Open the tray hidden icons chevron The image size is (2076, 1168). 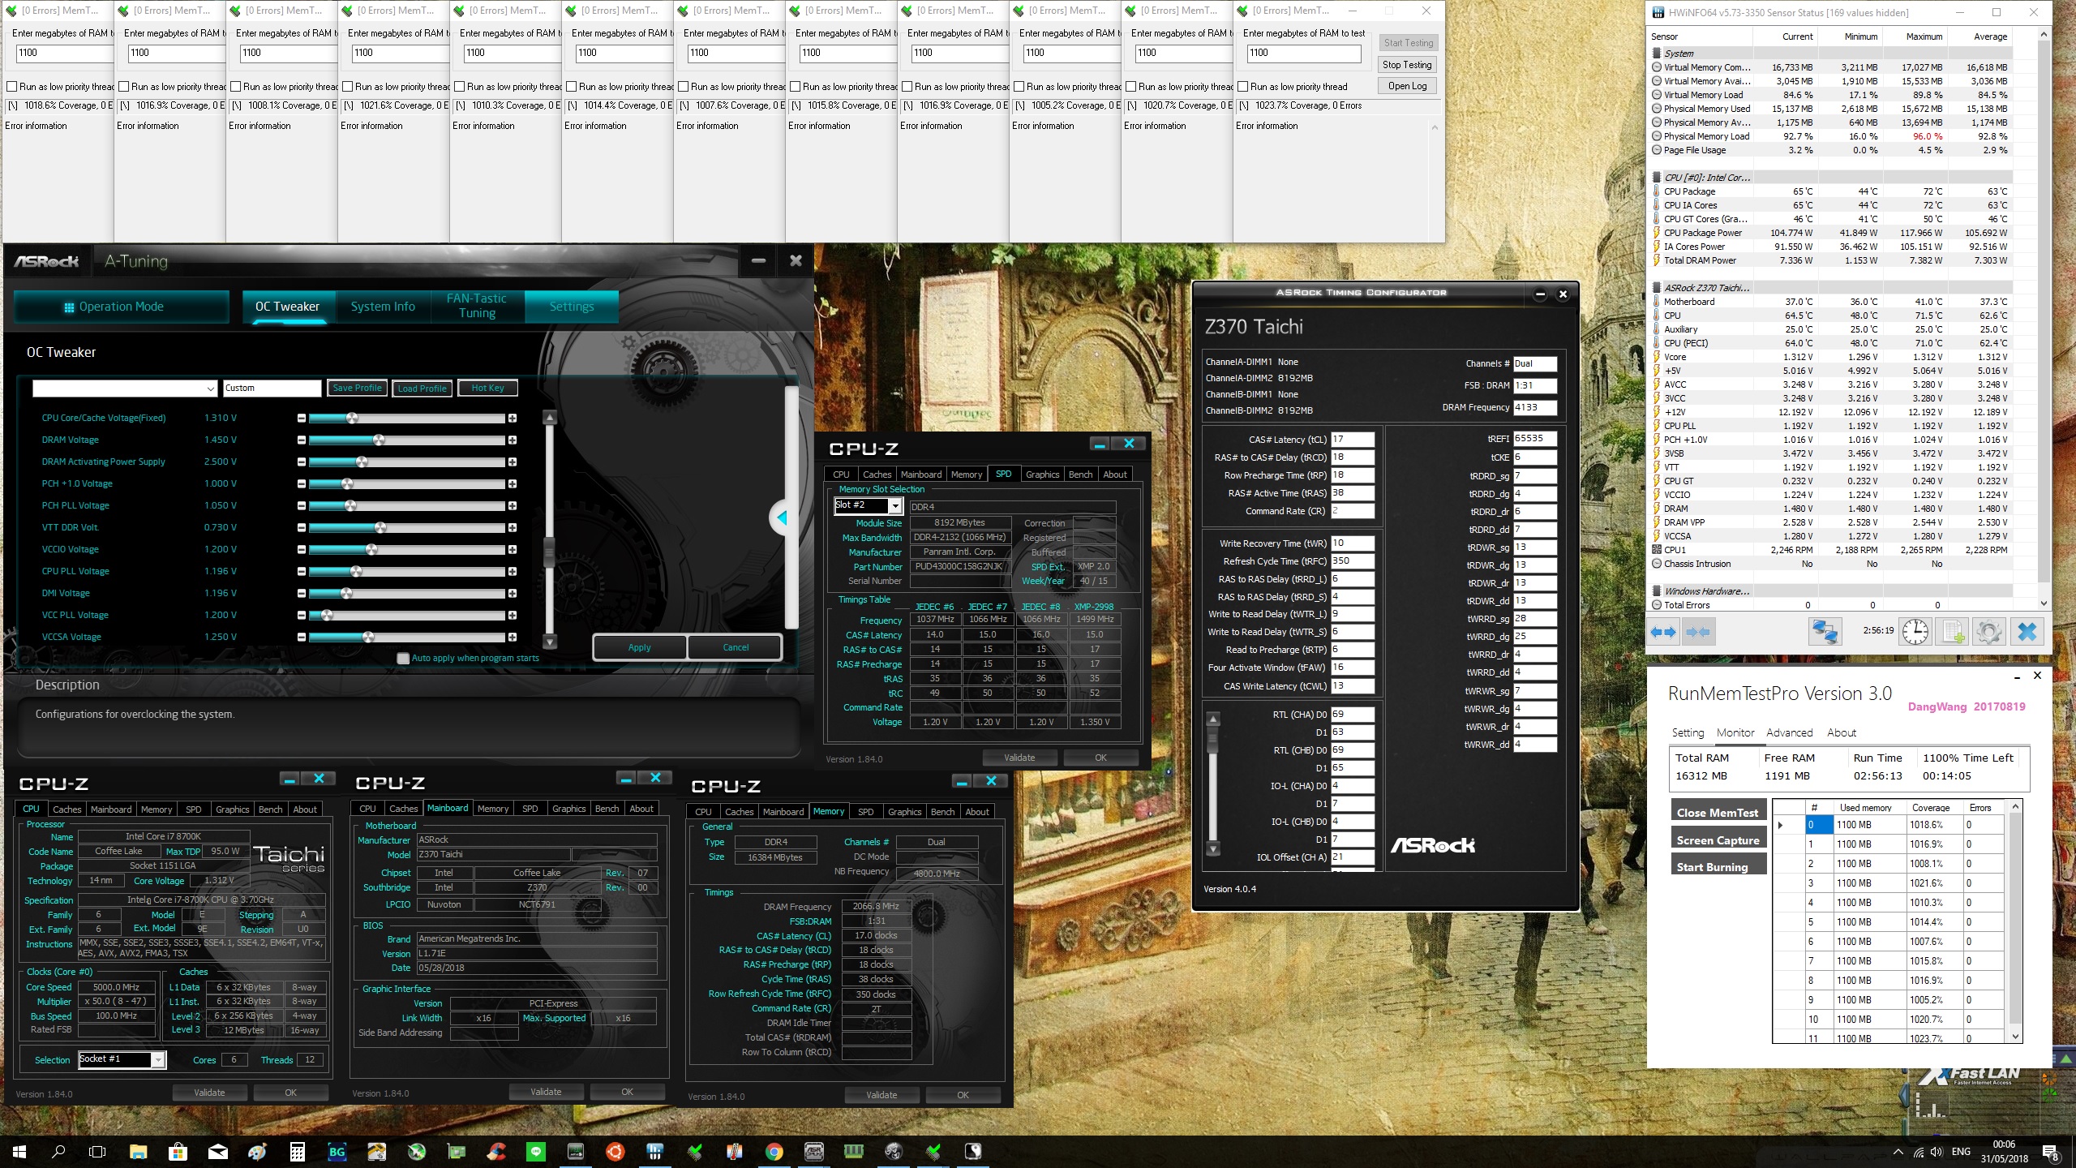(x=1898, y=1152)
